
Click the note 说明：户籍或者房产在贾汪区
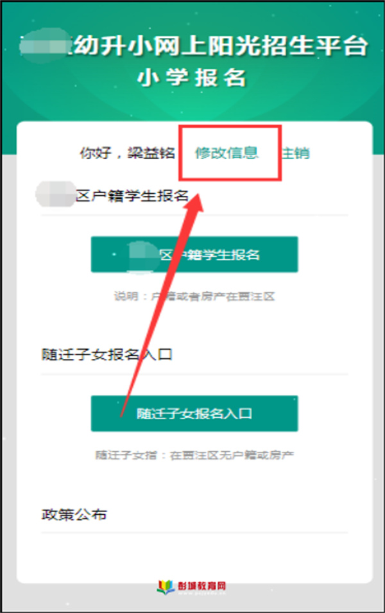coord(194,297)
